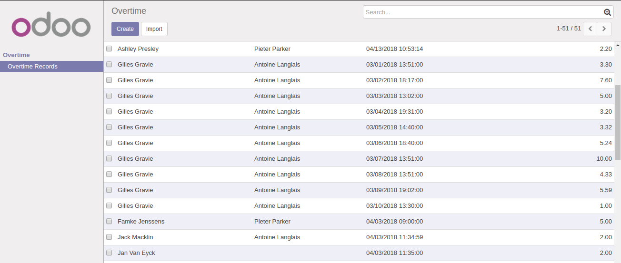The image size is (621, 263).
Task: Open the record with 10.00 hours
Action: tap(604, 159)
